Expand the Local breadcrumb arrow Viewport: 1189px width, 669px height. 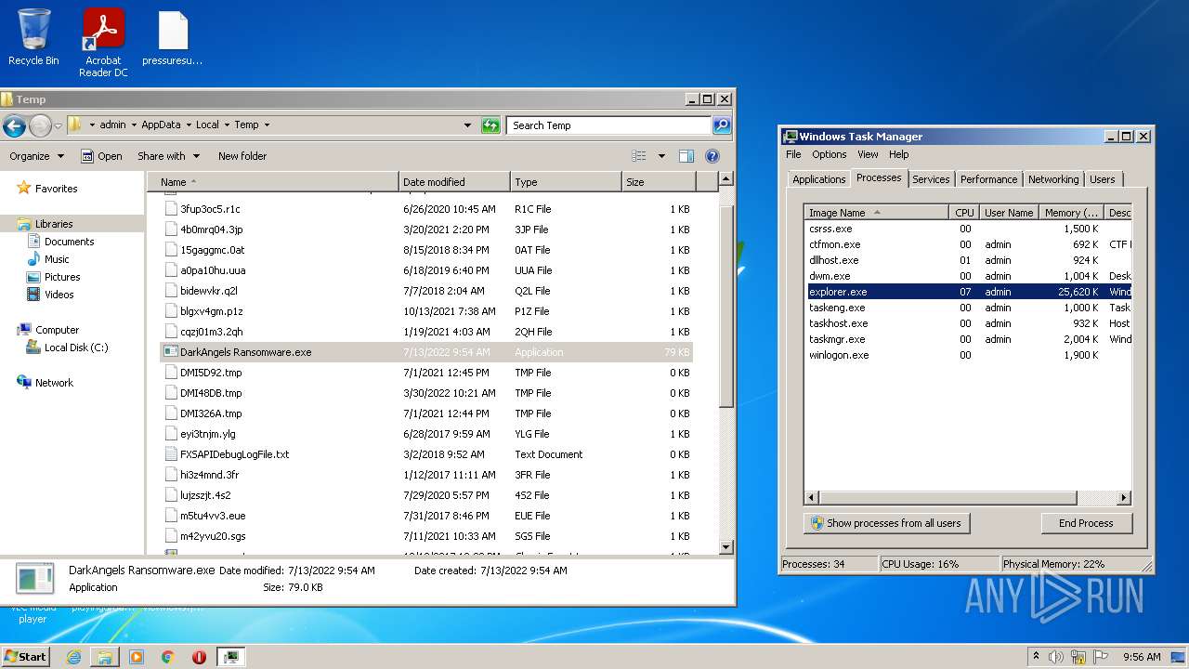227,125
